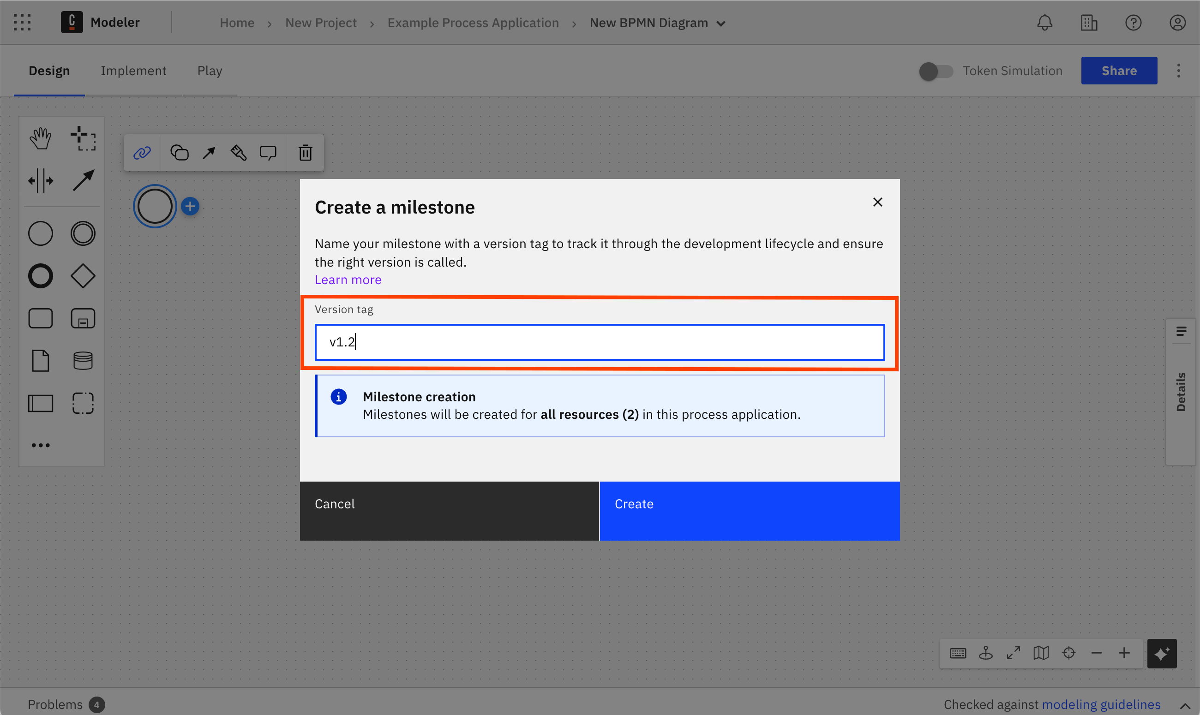
Task: Open the diagram minimap
Action: [x=1041, y=653]
